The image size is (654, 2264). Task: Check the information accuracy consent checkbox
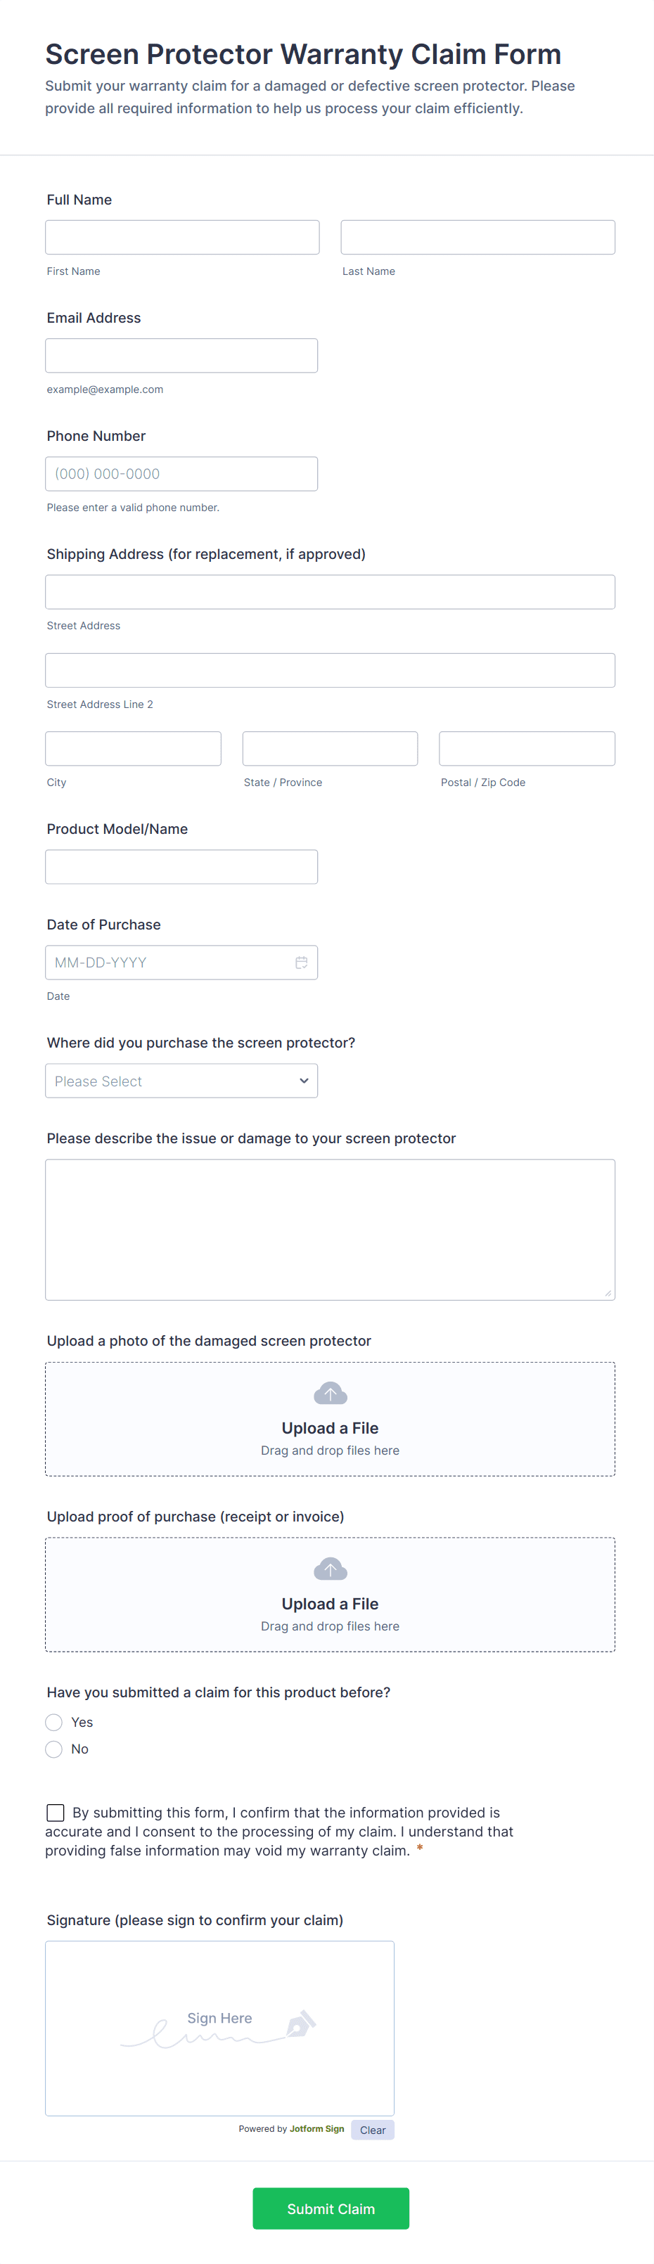pyautogui.click(x=56, y=1813)
